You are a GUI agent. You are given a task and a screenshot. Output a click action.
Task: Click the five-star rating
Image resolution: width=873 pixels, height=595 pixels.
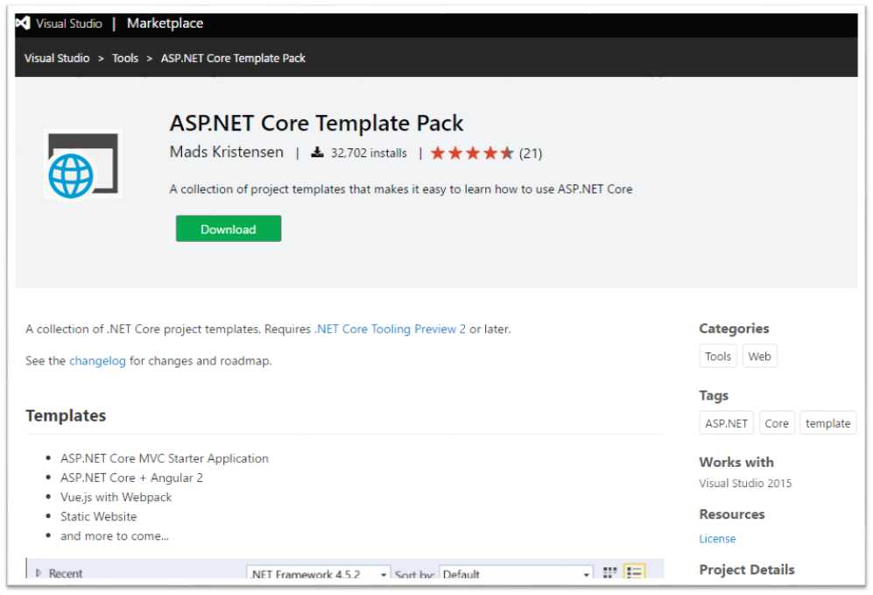coord(472,152)
